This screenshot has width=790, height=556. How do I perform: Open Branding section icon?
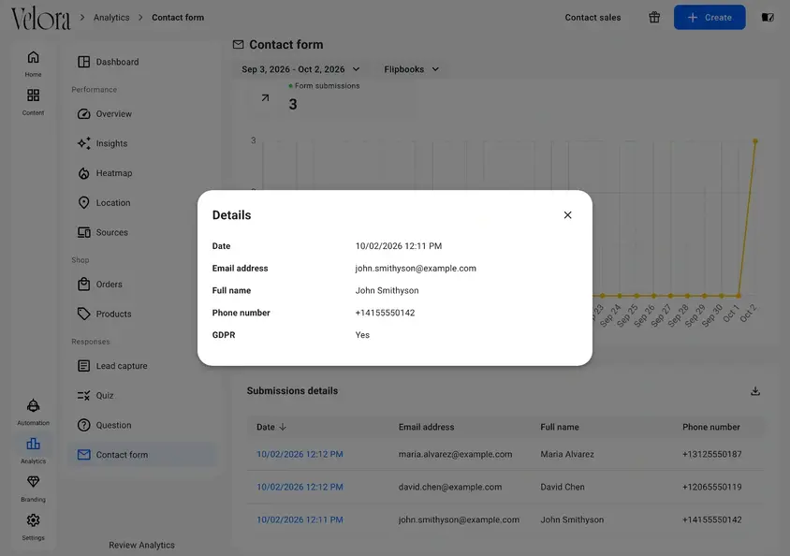(34, 482)
